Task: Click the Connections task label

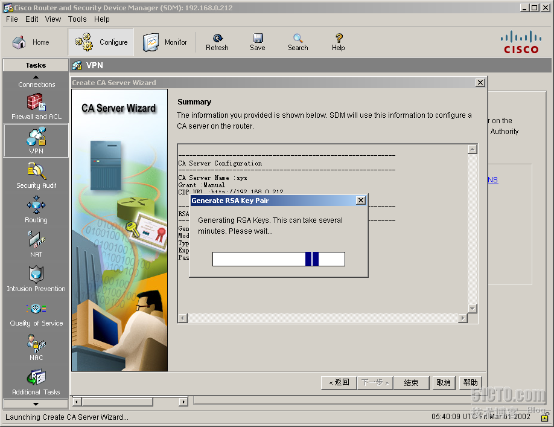Action: coord(36,85)
